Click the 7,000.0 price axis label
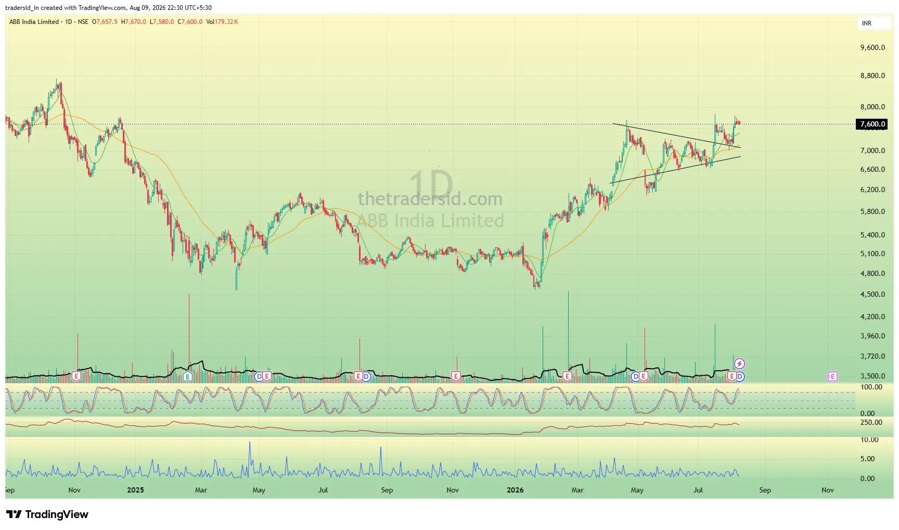899x530 pixels. tap(872, 150)
